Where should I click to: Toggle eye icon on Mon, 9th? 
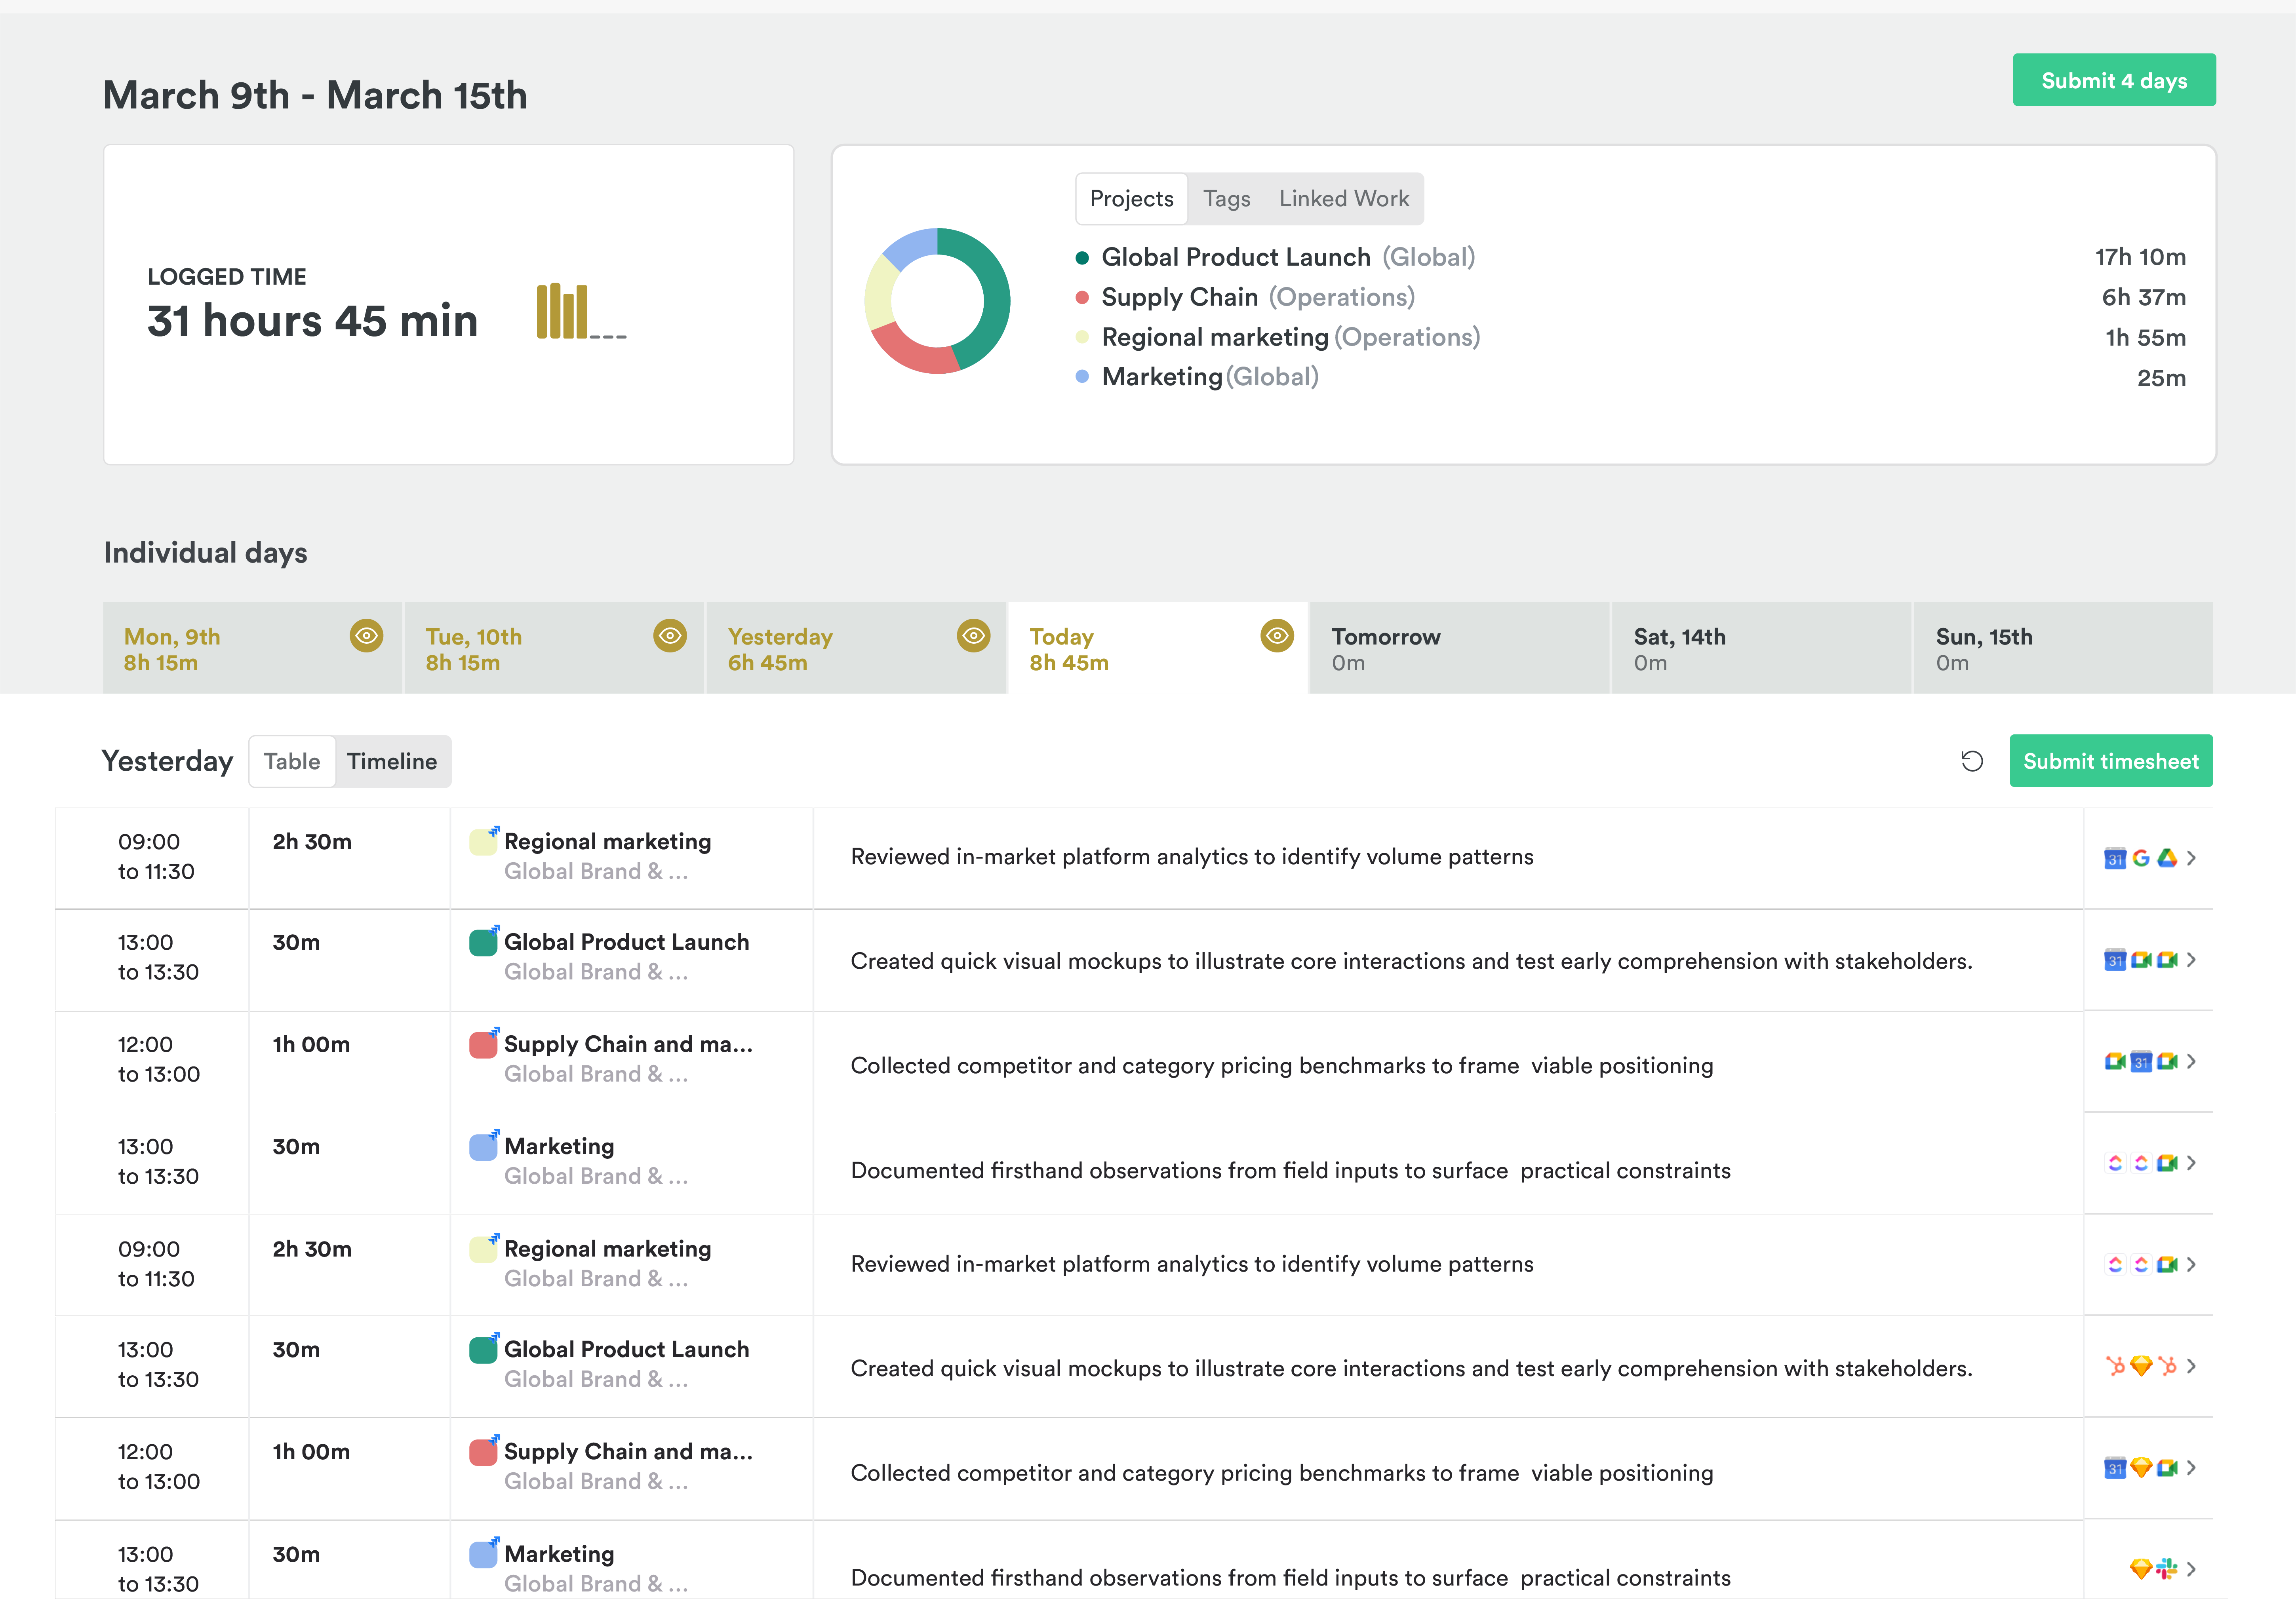366,635
